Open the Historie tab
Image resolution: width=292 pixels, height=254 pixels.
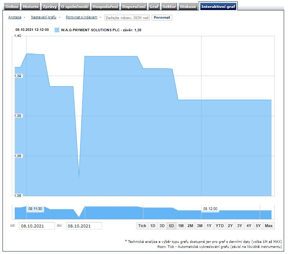31,6
